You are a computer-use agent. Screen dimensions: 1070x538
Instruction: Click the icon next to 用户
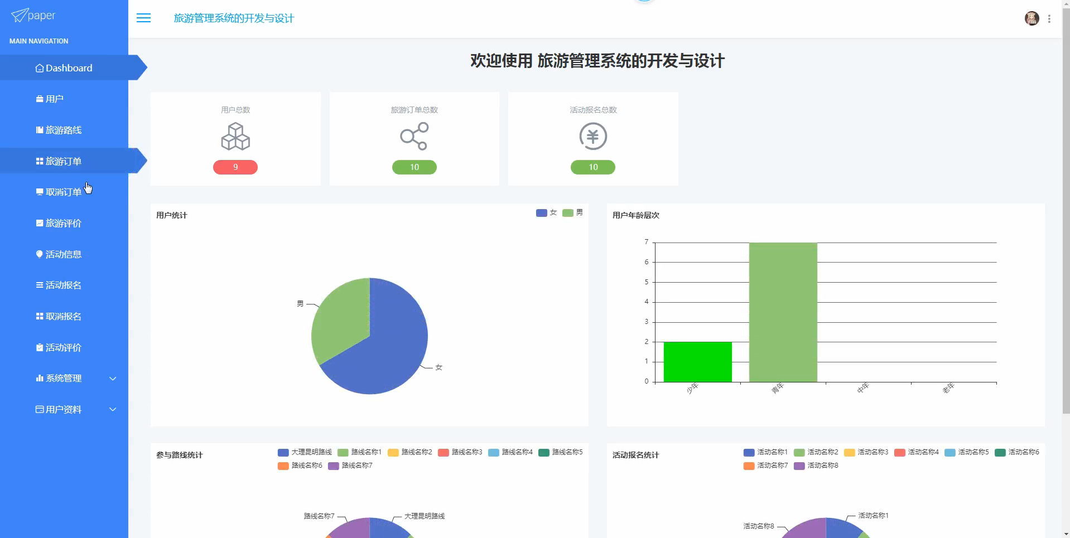40,99
